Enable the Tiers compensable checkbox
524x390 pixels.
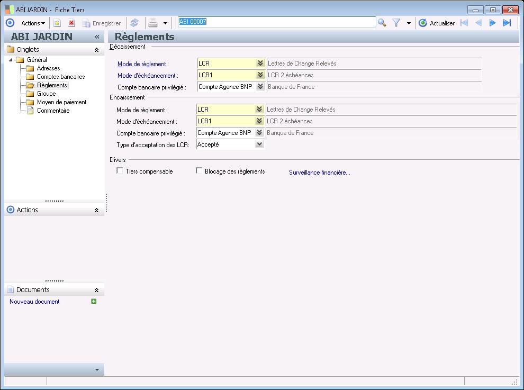120,171
